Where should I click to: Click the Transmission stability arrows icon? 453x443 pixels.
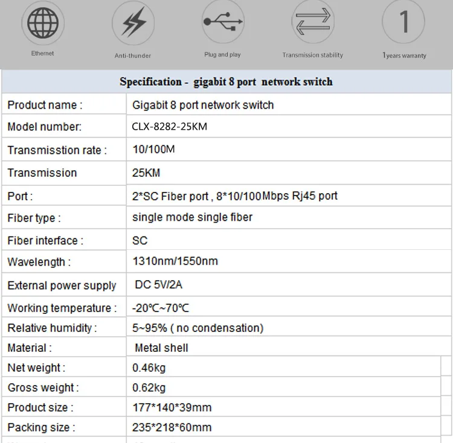[313, 22]
